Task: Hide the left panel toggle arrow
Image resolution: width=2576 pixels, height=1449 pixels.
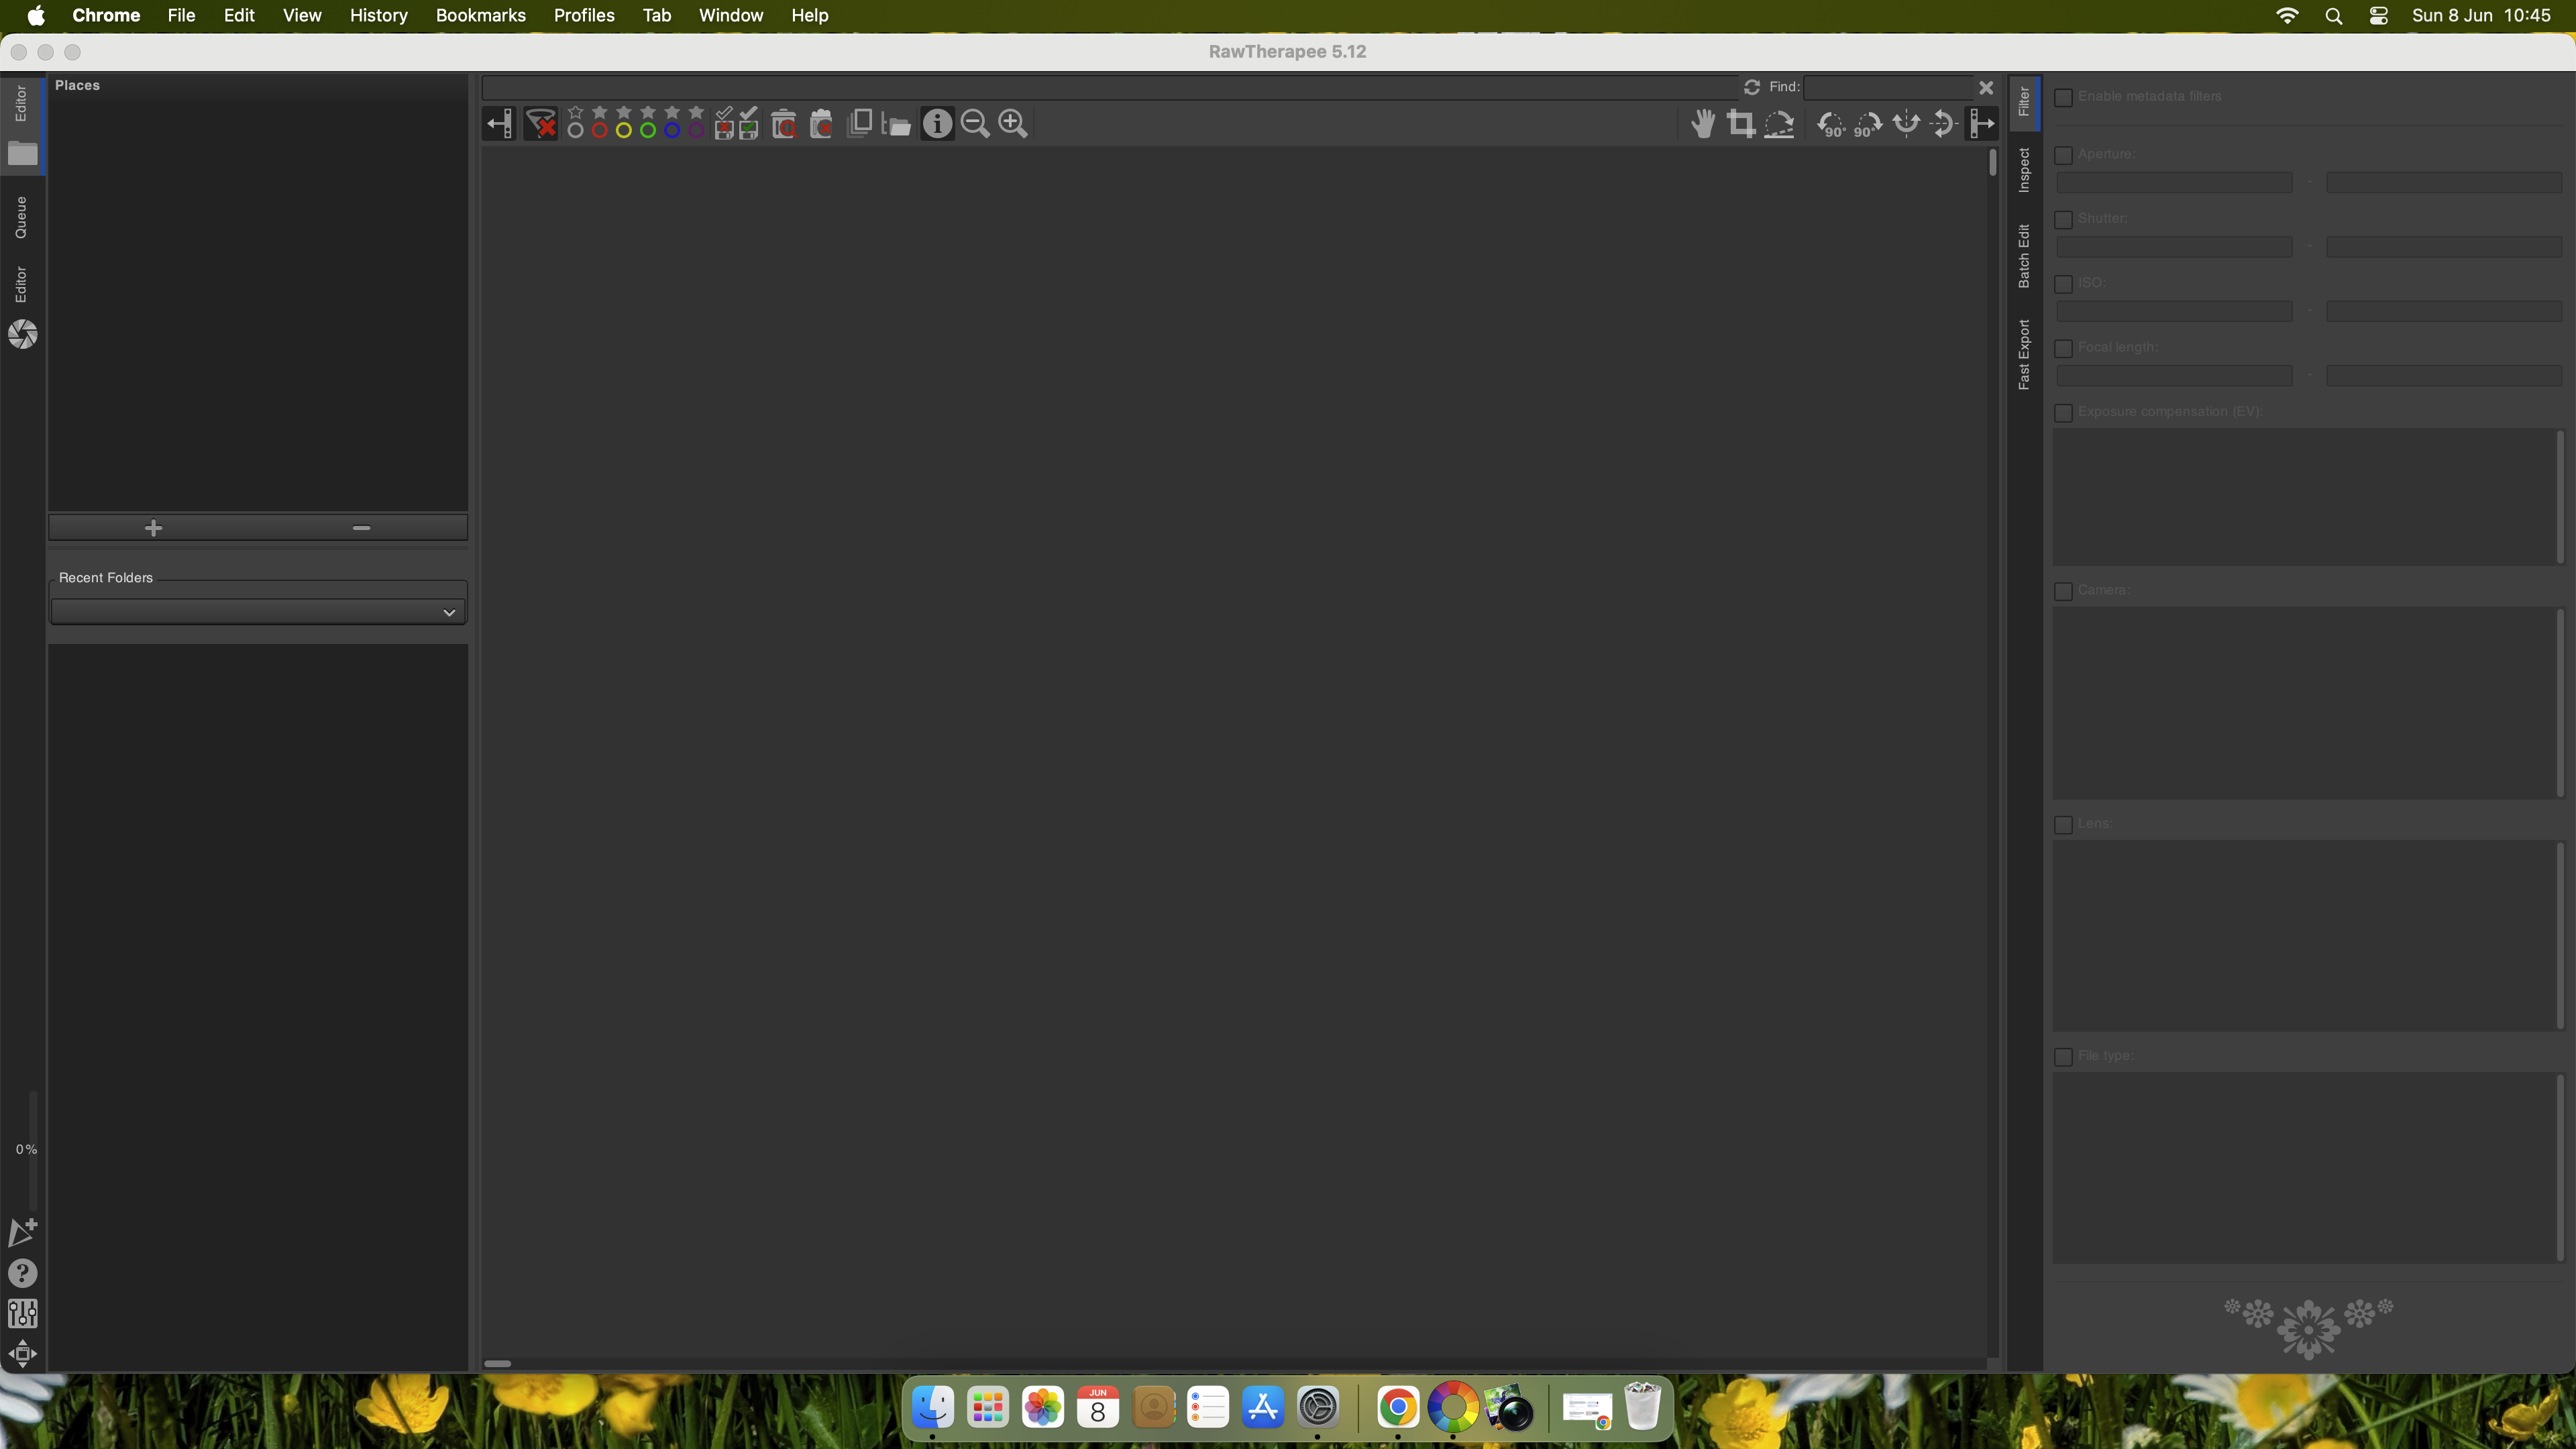Action: pyautogui.click(x=499, y=124)
